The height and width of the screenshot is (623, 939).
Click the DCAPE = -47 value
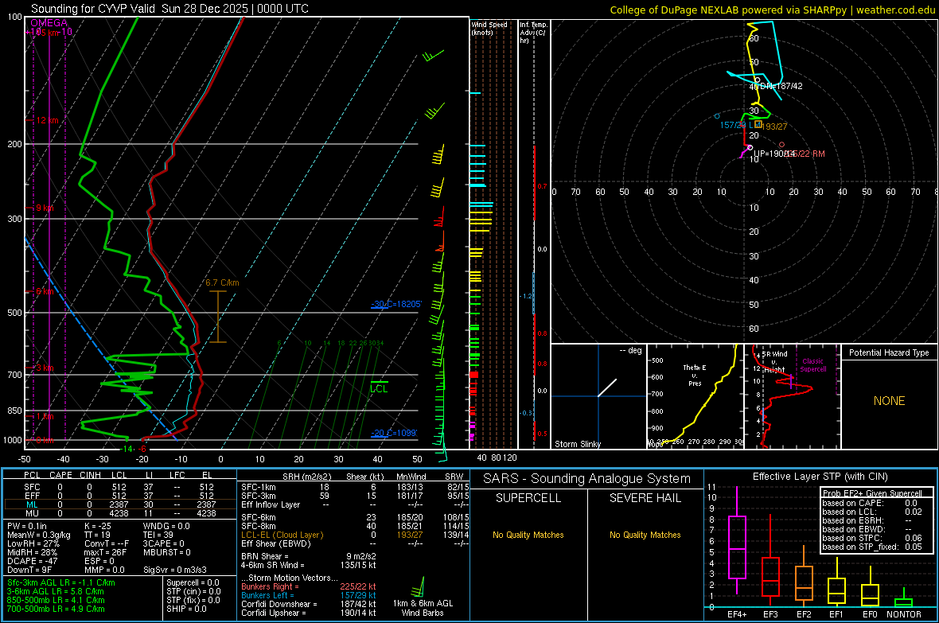click(x=32, y=561)
